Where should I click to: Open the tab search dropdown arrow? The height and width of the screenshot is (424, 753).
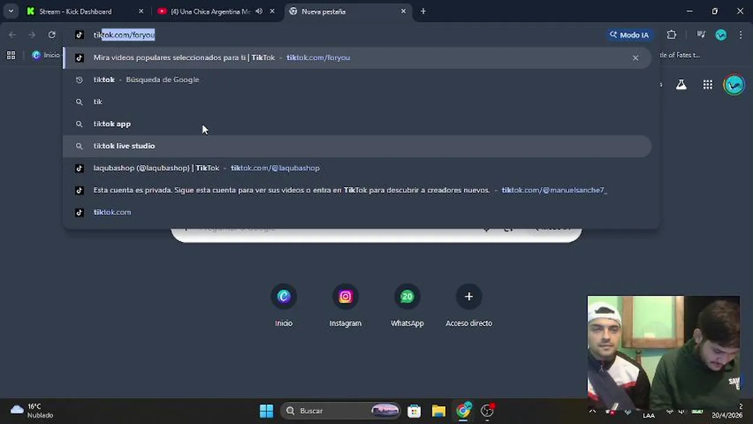11,11
